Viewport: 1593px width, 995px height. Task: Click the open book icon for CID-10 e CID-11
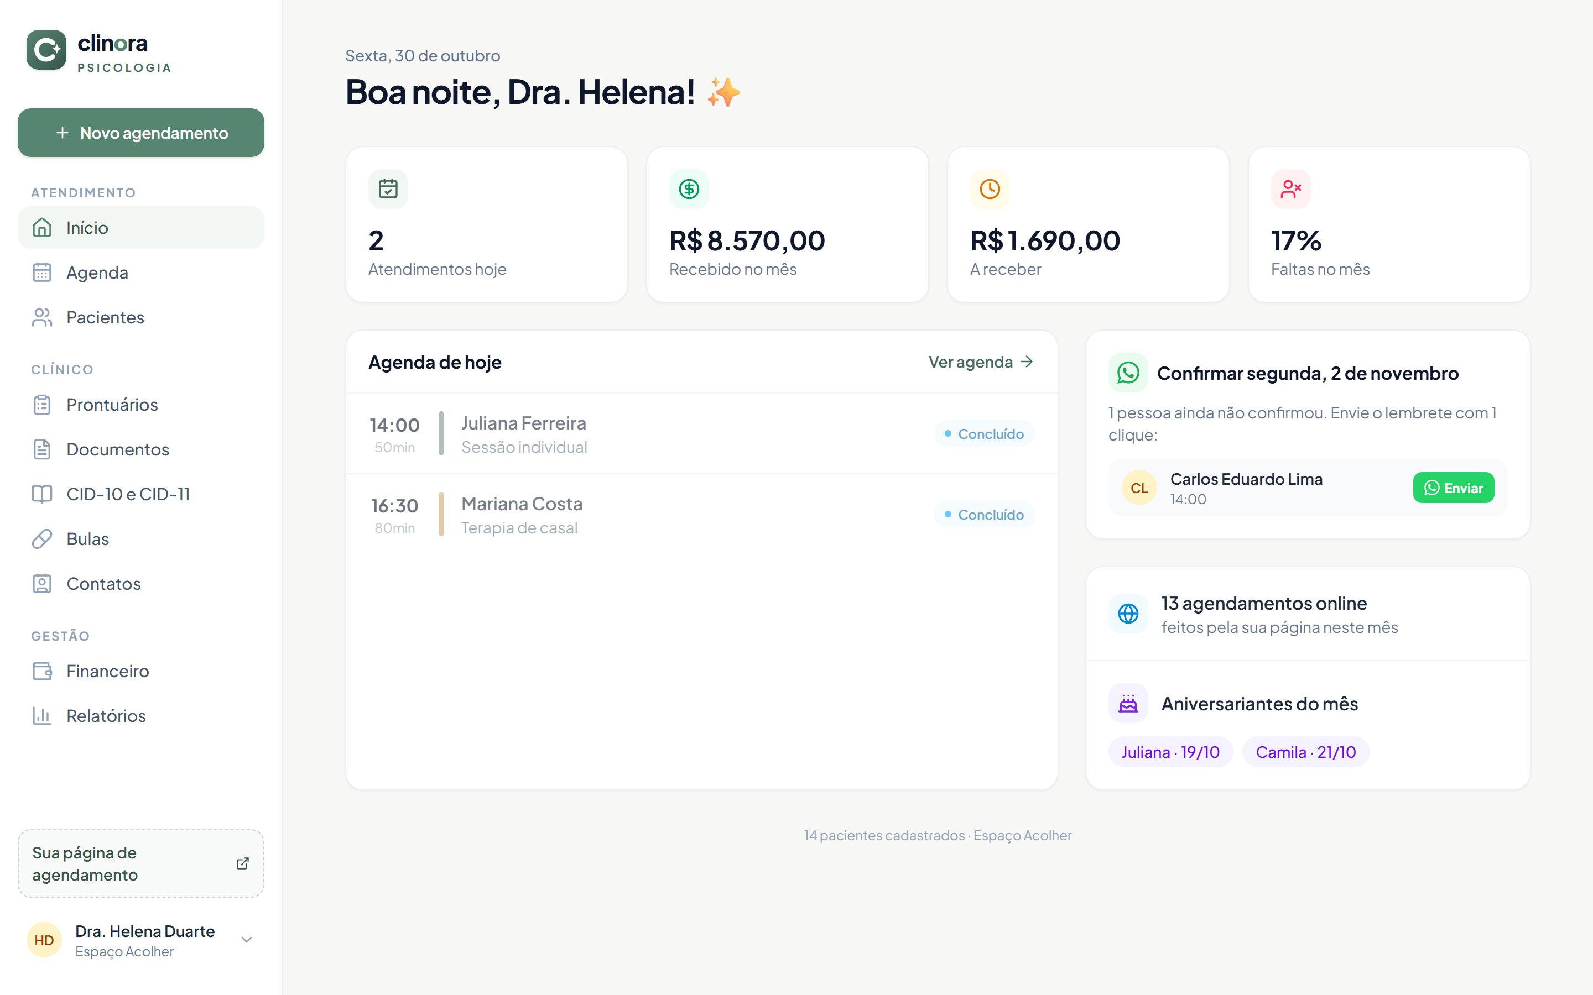tap(42, 494)
